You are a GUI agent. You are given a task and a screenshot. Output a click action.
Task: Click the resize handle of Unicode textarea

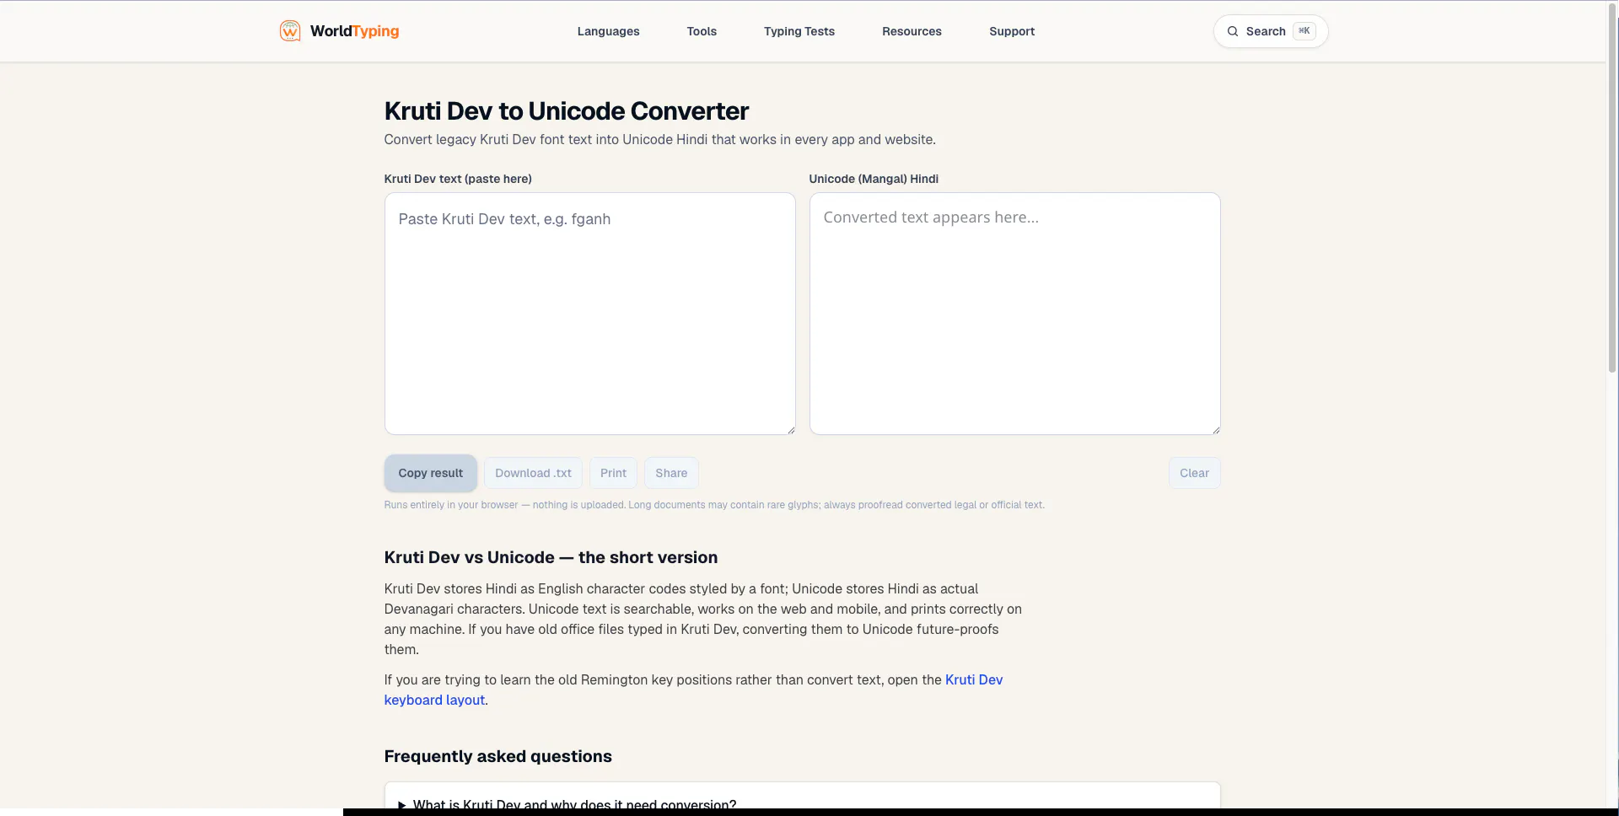click(1215, 430)
